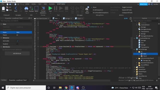The height and width of the screenshot is (90, 160).
Task: Open the GuuDev account dropdown
Action: [156, 4]
